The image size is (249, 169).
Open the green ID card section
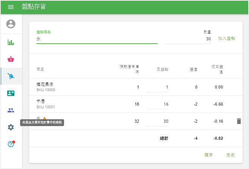coord(11,93)
